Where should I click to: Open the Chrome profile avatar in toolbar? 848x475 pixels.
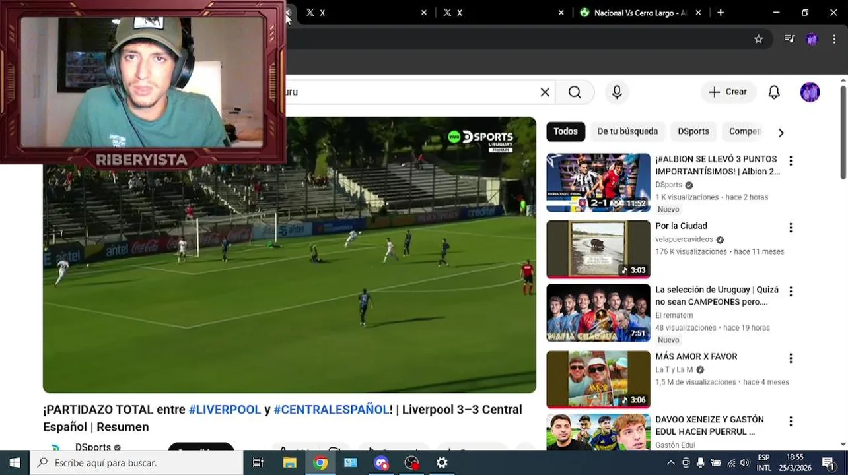(812, 39)
